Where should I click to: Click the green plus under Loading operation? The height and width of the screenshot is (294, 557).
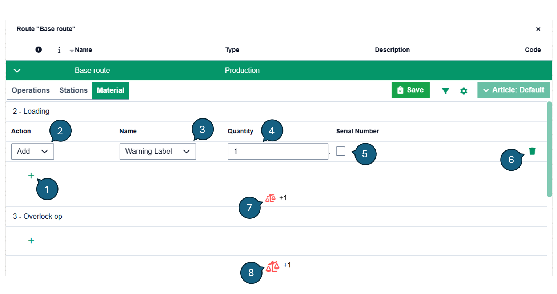pyautogui.click(x=31, y=176)
